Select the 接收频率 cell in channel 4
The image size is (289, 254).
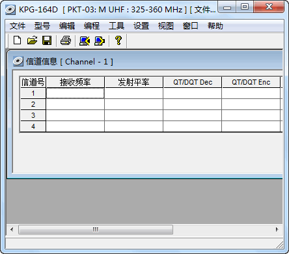(x=75, y=126)
